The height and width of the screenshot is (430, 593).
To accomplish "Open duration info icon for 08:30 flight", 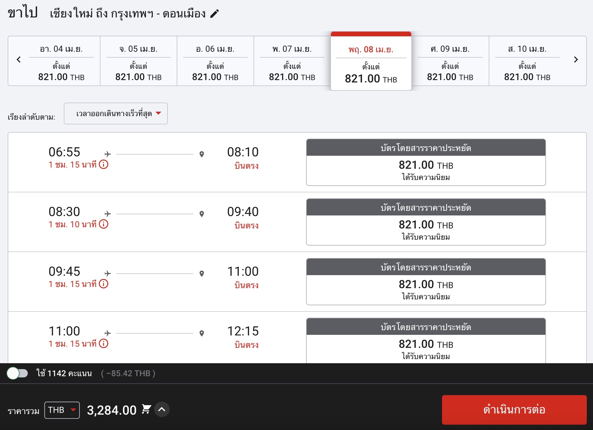I will (x=103, y=224).
